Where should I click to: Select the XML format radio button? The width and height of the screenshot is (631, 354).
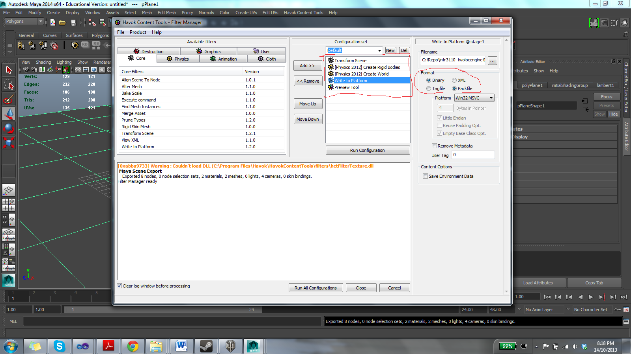point(454,80)
